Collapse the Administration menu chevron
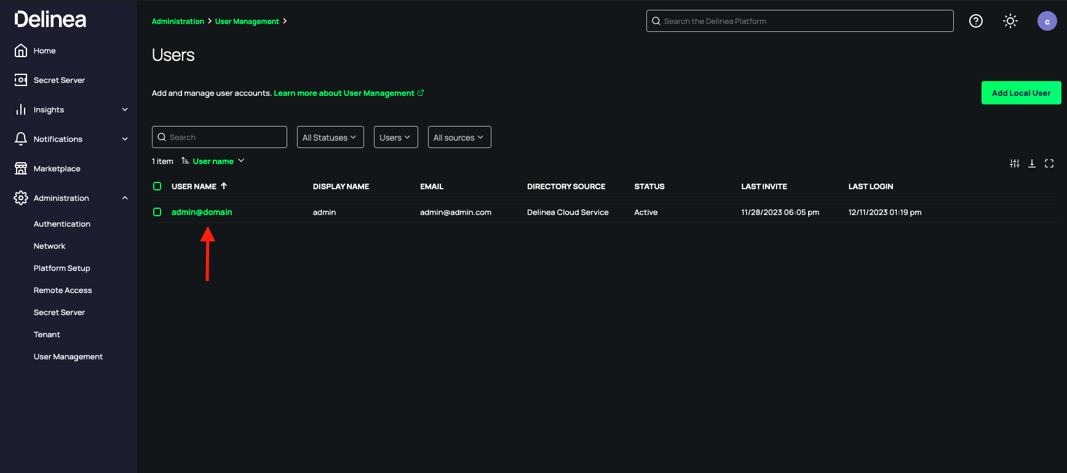 pyautogui.click(x=125, y=198)
